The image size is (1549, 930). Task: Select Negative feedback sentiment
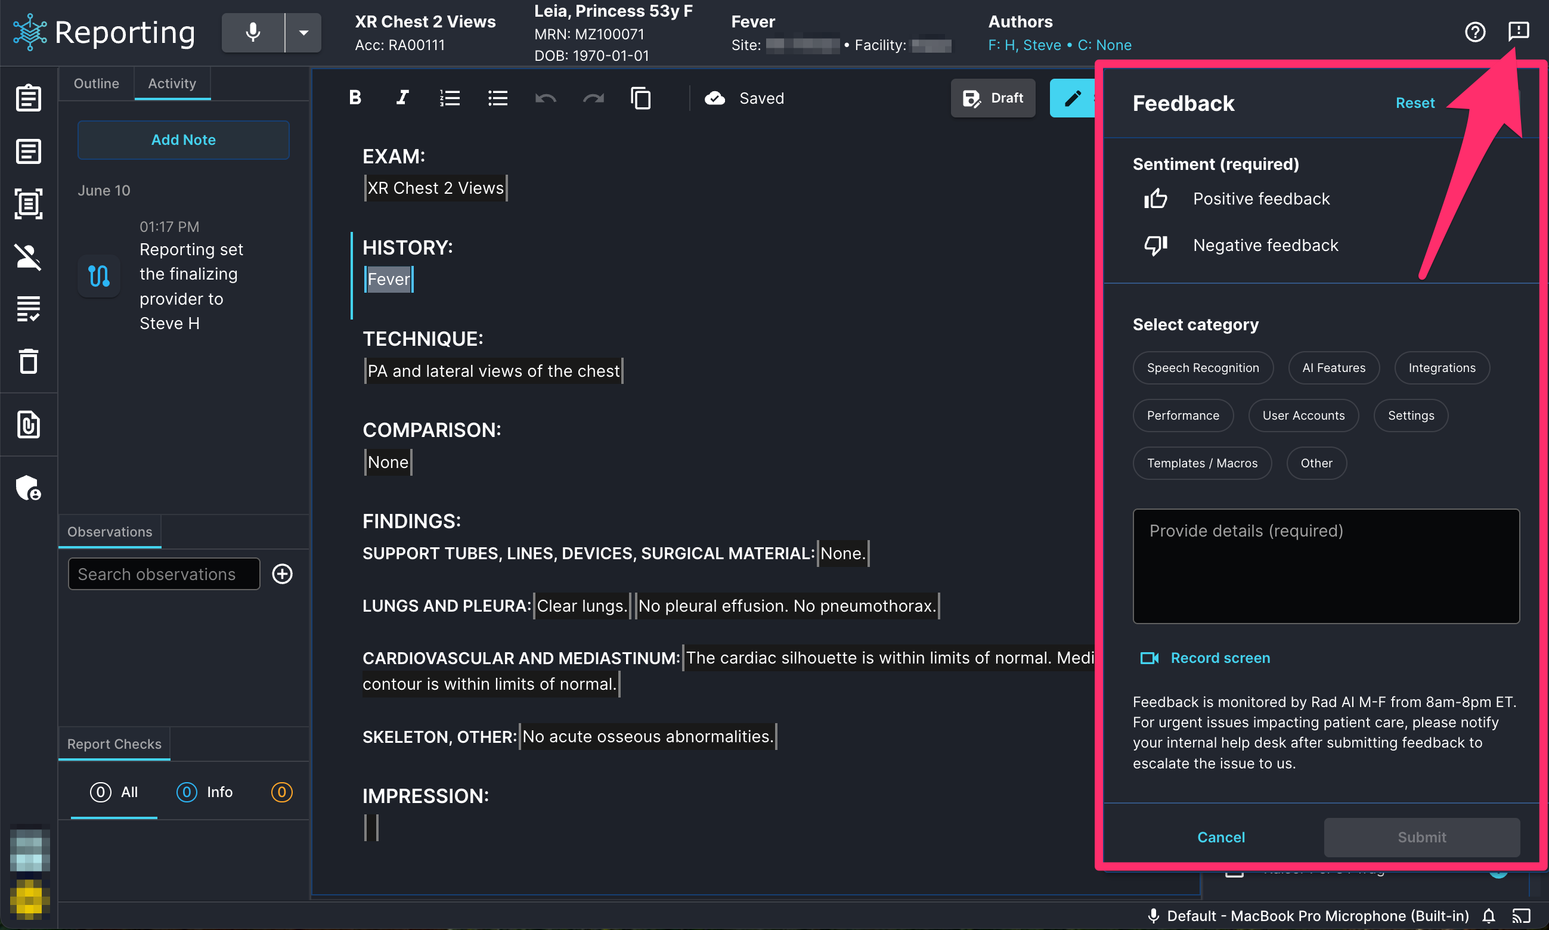[x=1241, y=245]
